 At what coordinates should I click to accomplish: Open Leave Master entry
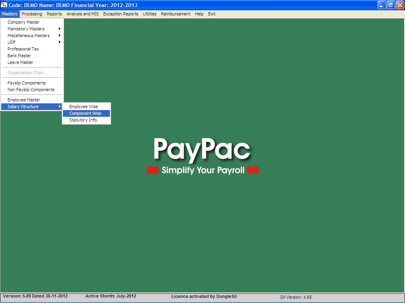pos(32,62)
